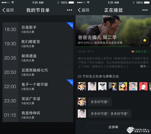Open the 湖南卫视 channel link
Viewport: 151px width, 134px height.
140,52
